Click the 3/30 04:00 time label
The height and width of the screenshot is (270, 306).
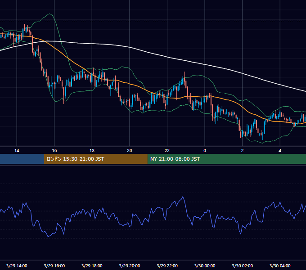tap(280, 265)
